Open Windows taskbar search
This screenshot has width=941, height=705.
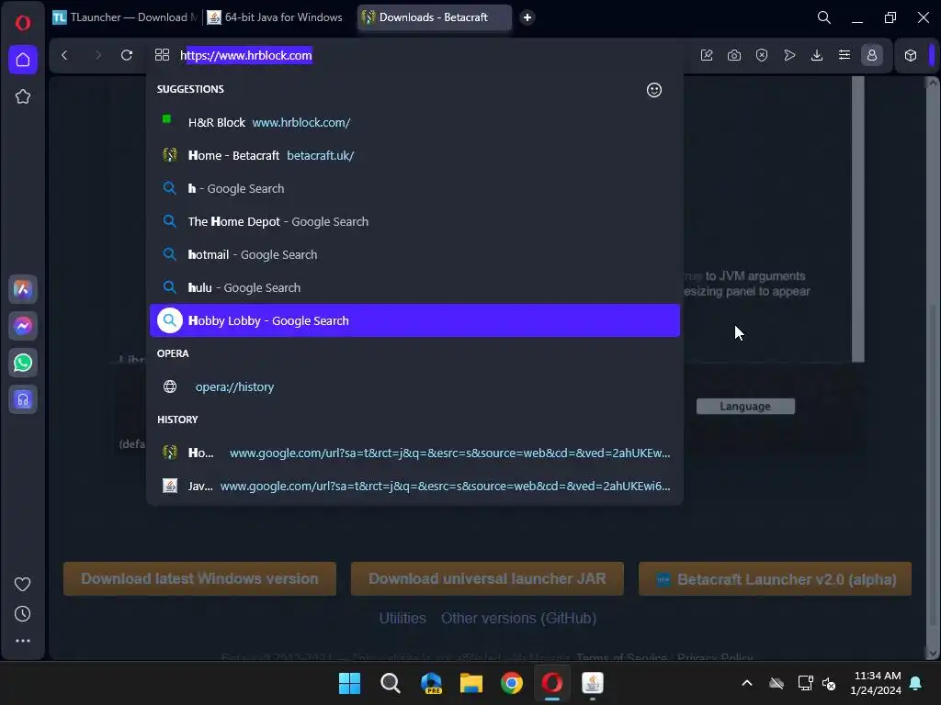click(x=391, y=683)
